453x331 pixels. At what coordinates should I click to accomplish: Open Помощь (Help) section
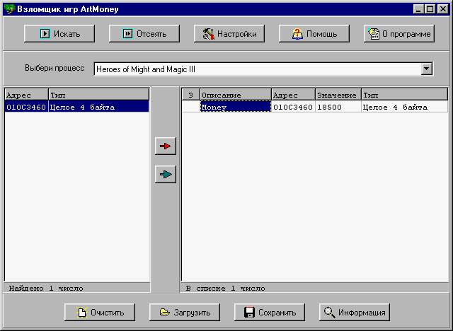click(314, 33)
